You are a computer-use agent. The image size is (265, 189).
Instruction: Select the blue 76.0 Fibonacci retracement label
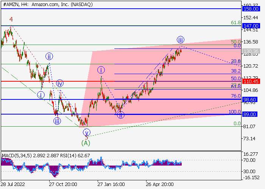(236, 96)
